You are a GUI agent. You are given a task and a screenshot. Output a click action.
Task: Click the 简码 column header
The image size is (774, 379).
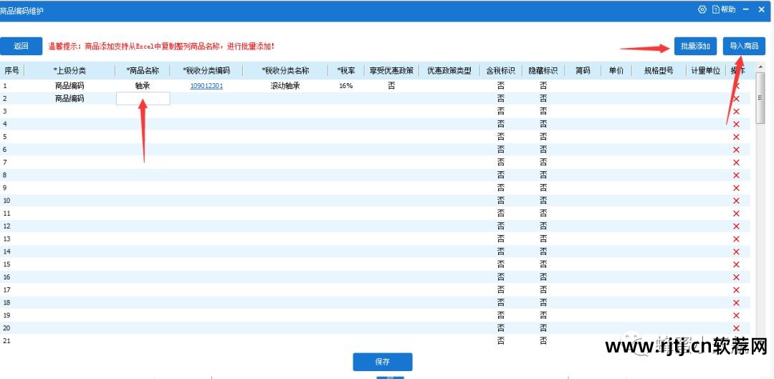click(583, 70)
